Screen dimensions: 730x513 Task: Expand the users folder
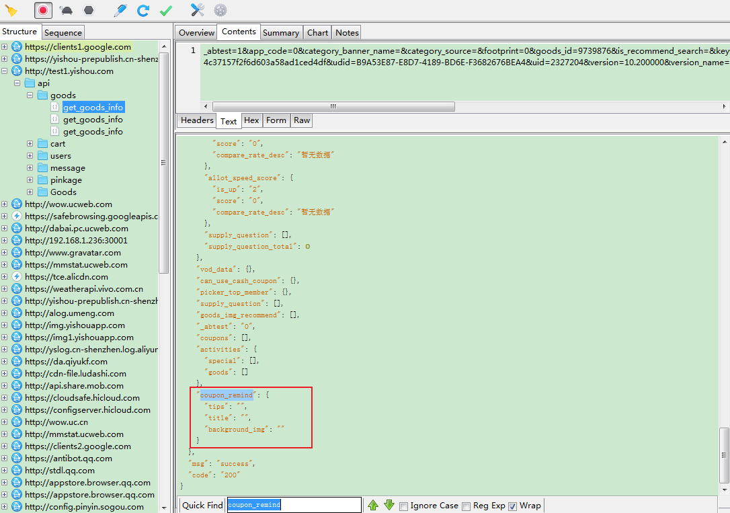[x=30, y=155]
